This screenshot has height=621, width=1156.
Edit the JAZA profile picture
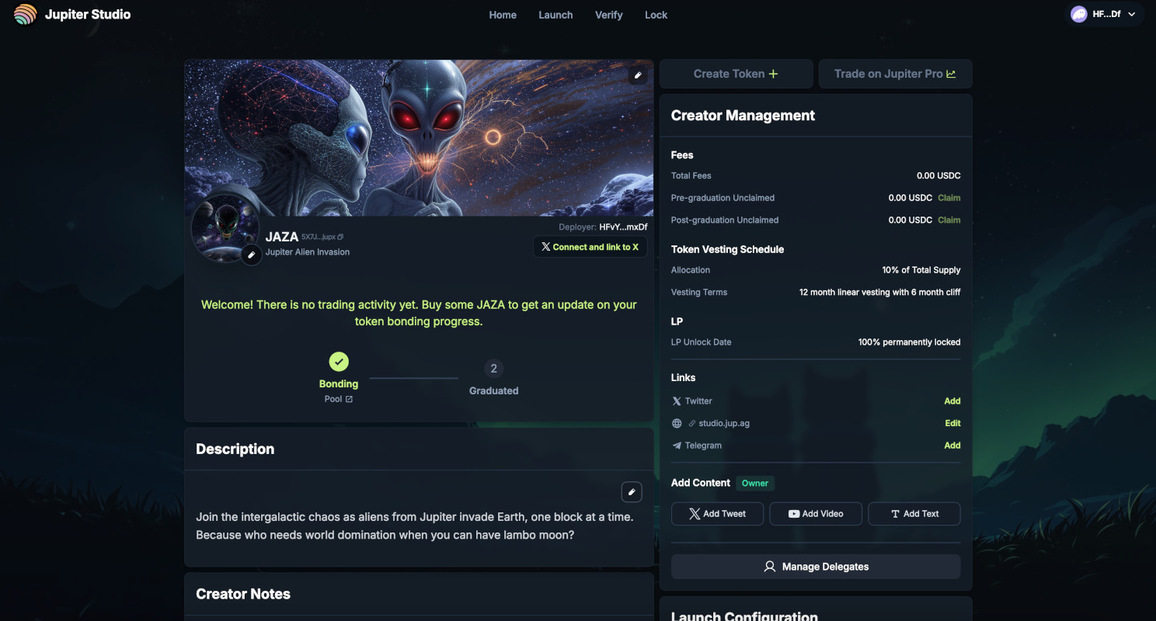pyautogui.click(x=251, y=255)
